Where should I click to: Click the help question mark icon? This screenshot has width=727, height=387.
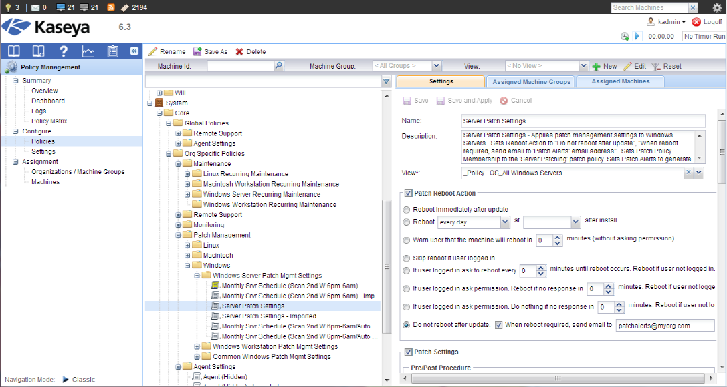coord(64,51)
